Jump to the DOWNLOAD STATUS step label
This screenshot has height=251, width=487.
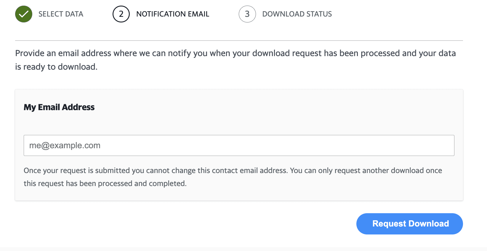click(x=297, y=14)
